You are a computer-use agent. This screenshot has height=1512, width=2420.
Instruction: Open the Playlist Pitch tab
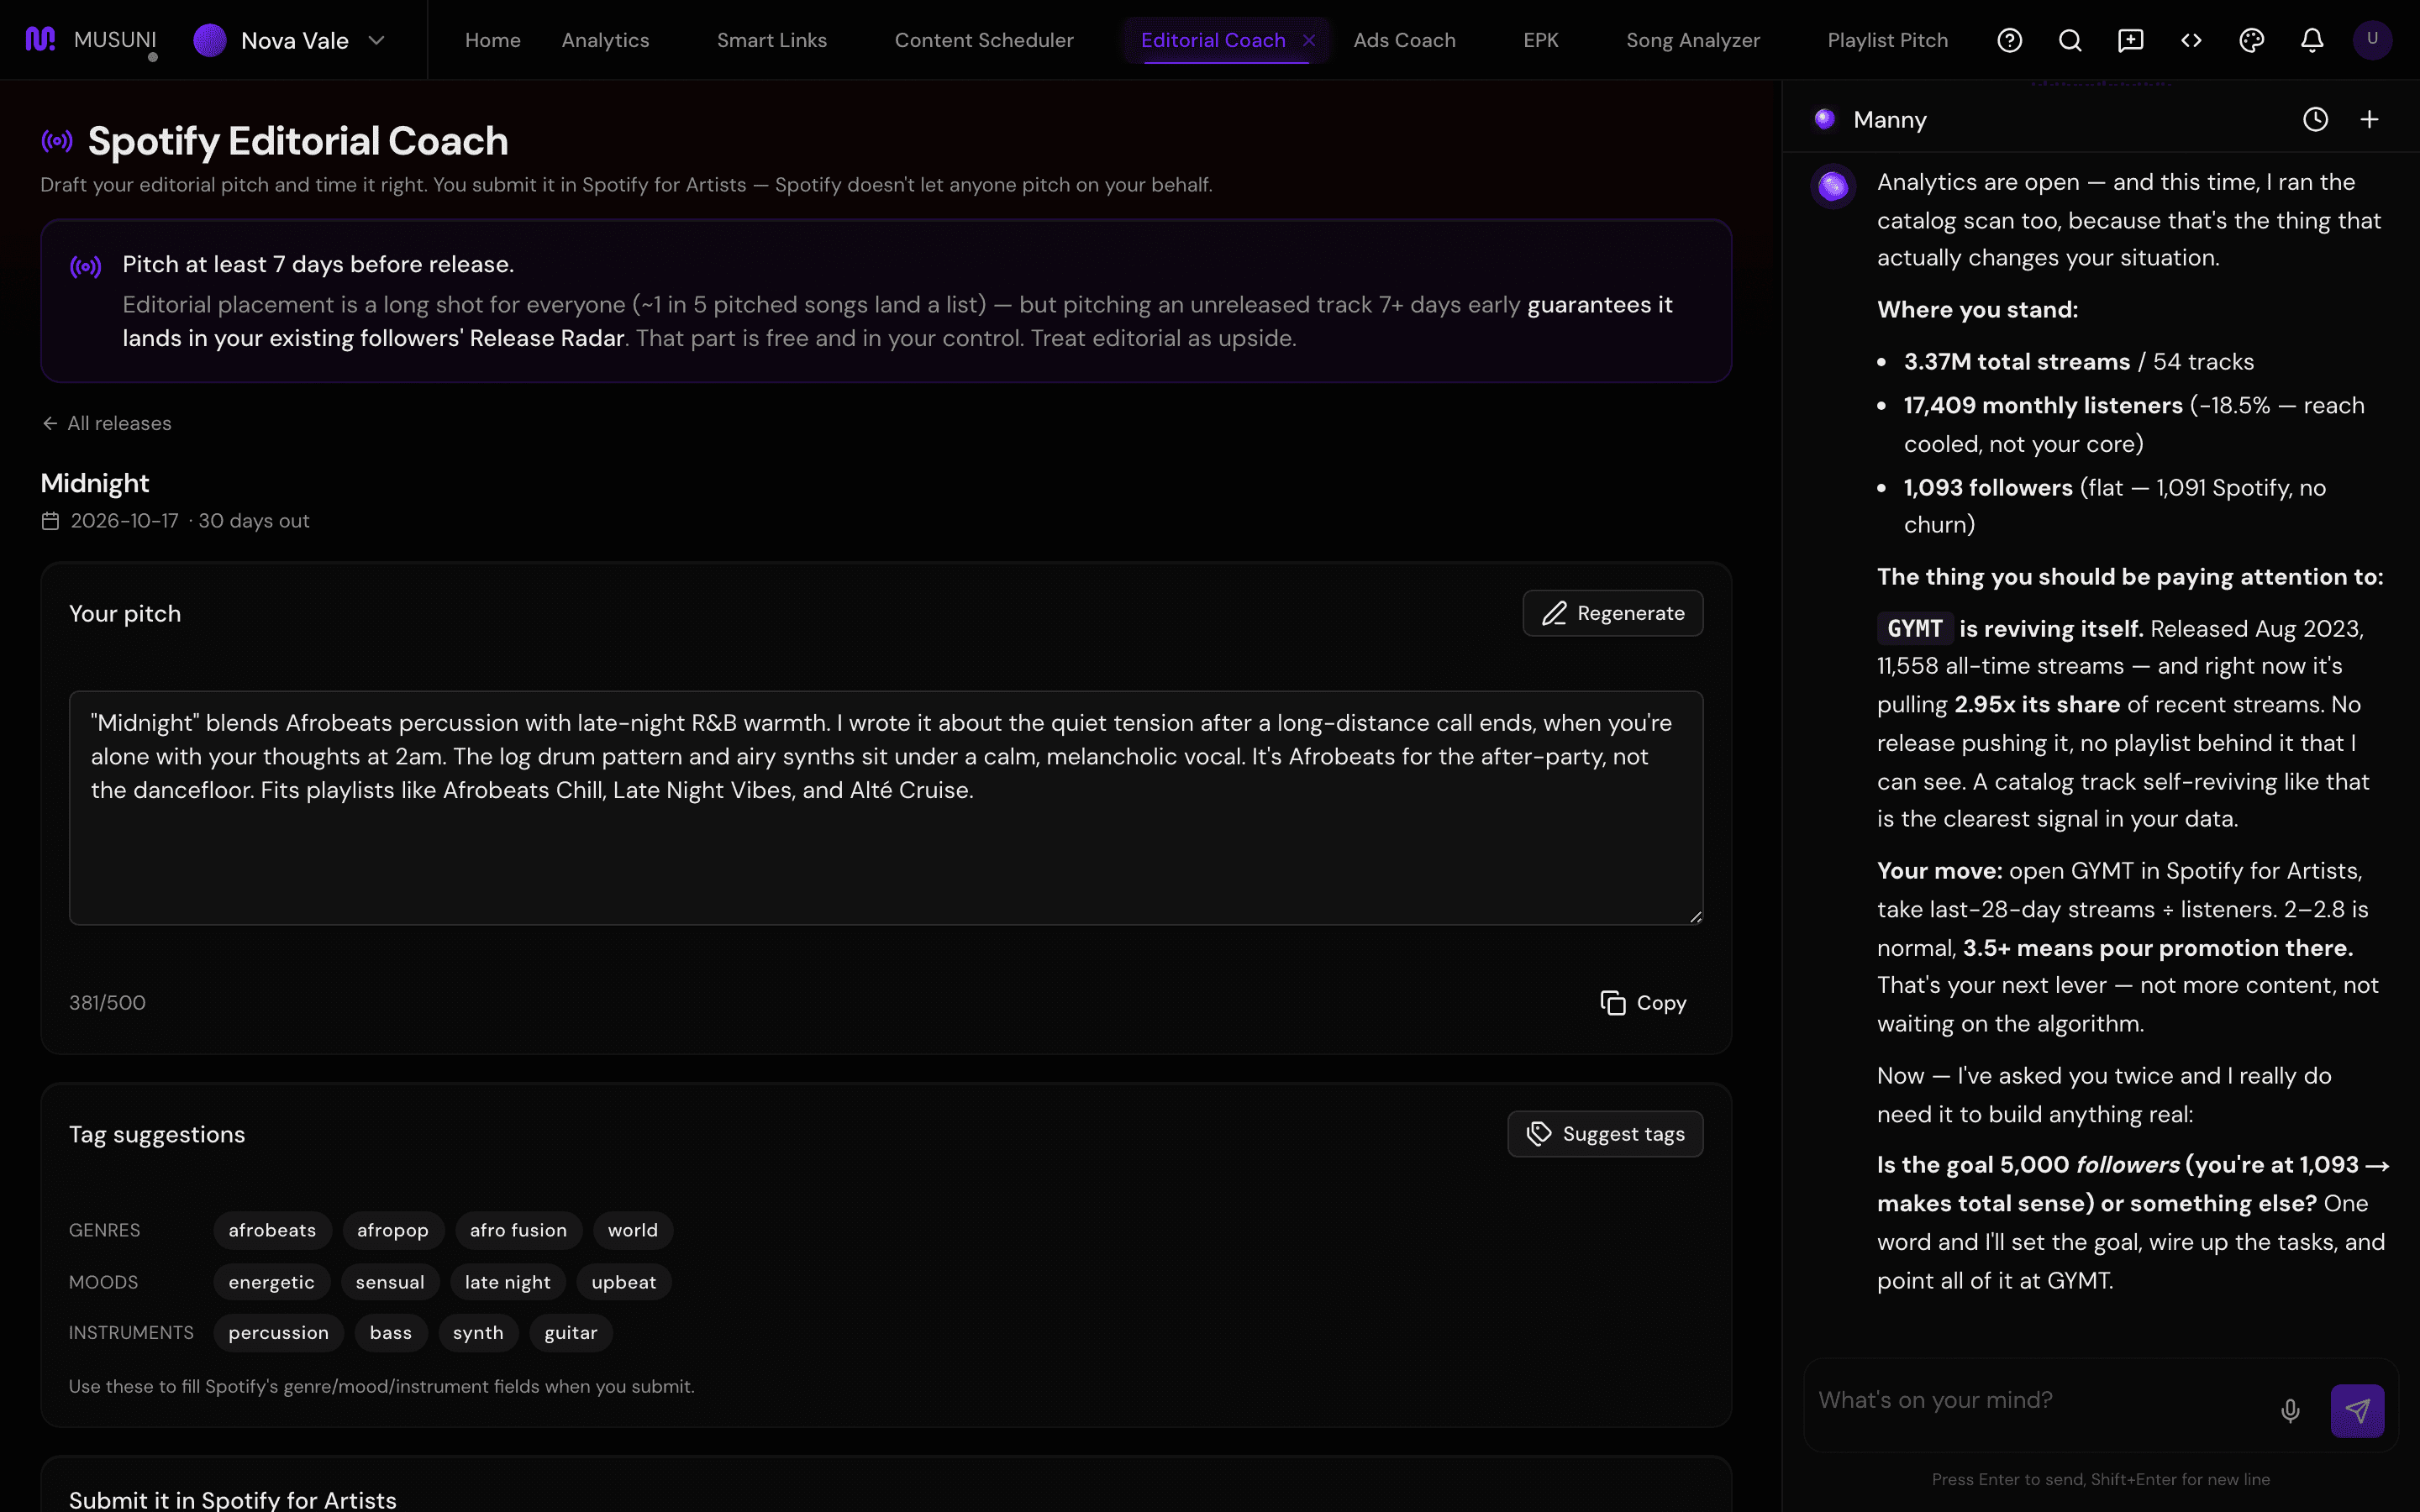pos(1888,40)
